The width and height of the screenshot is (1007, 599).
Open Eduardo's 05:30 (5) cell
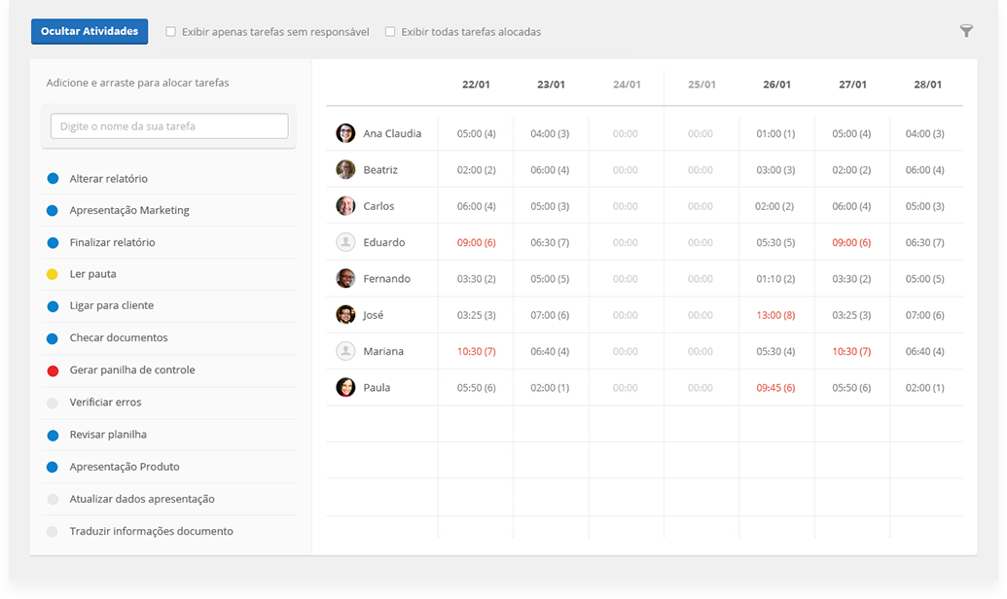point(775,243)
